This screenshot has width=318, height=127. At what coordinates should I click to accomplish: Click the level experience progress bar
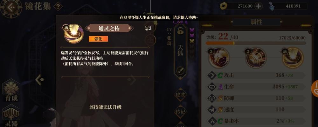256,43
